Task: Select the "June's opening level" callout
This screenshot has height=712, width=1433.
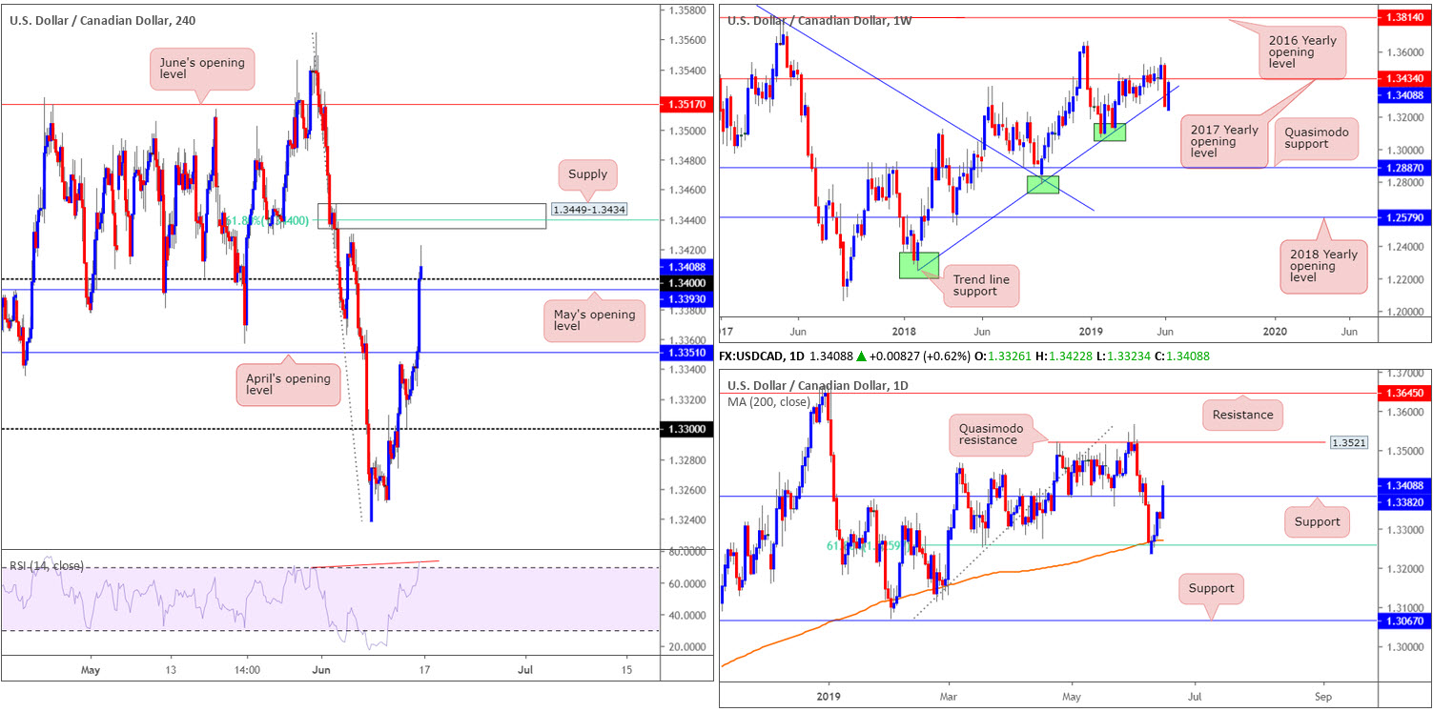Action: click(201, 70)
